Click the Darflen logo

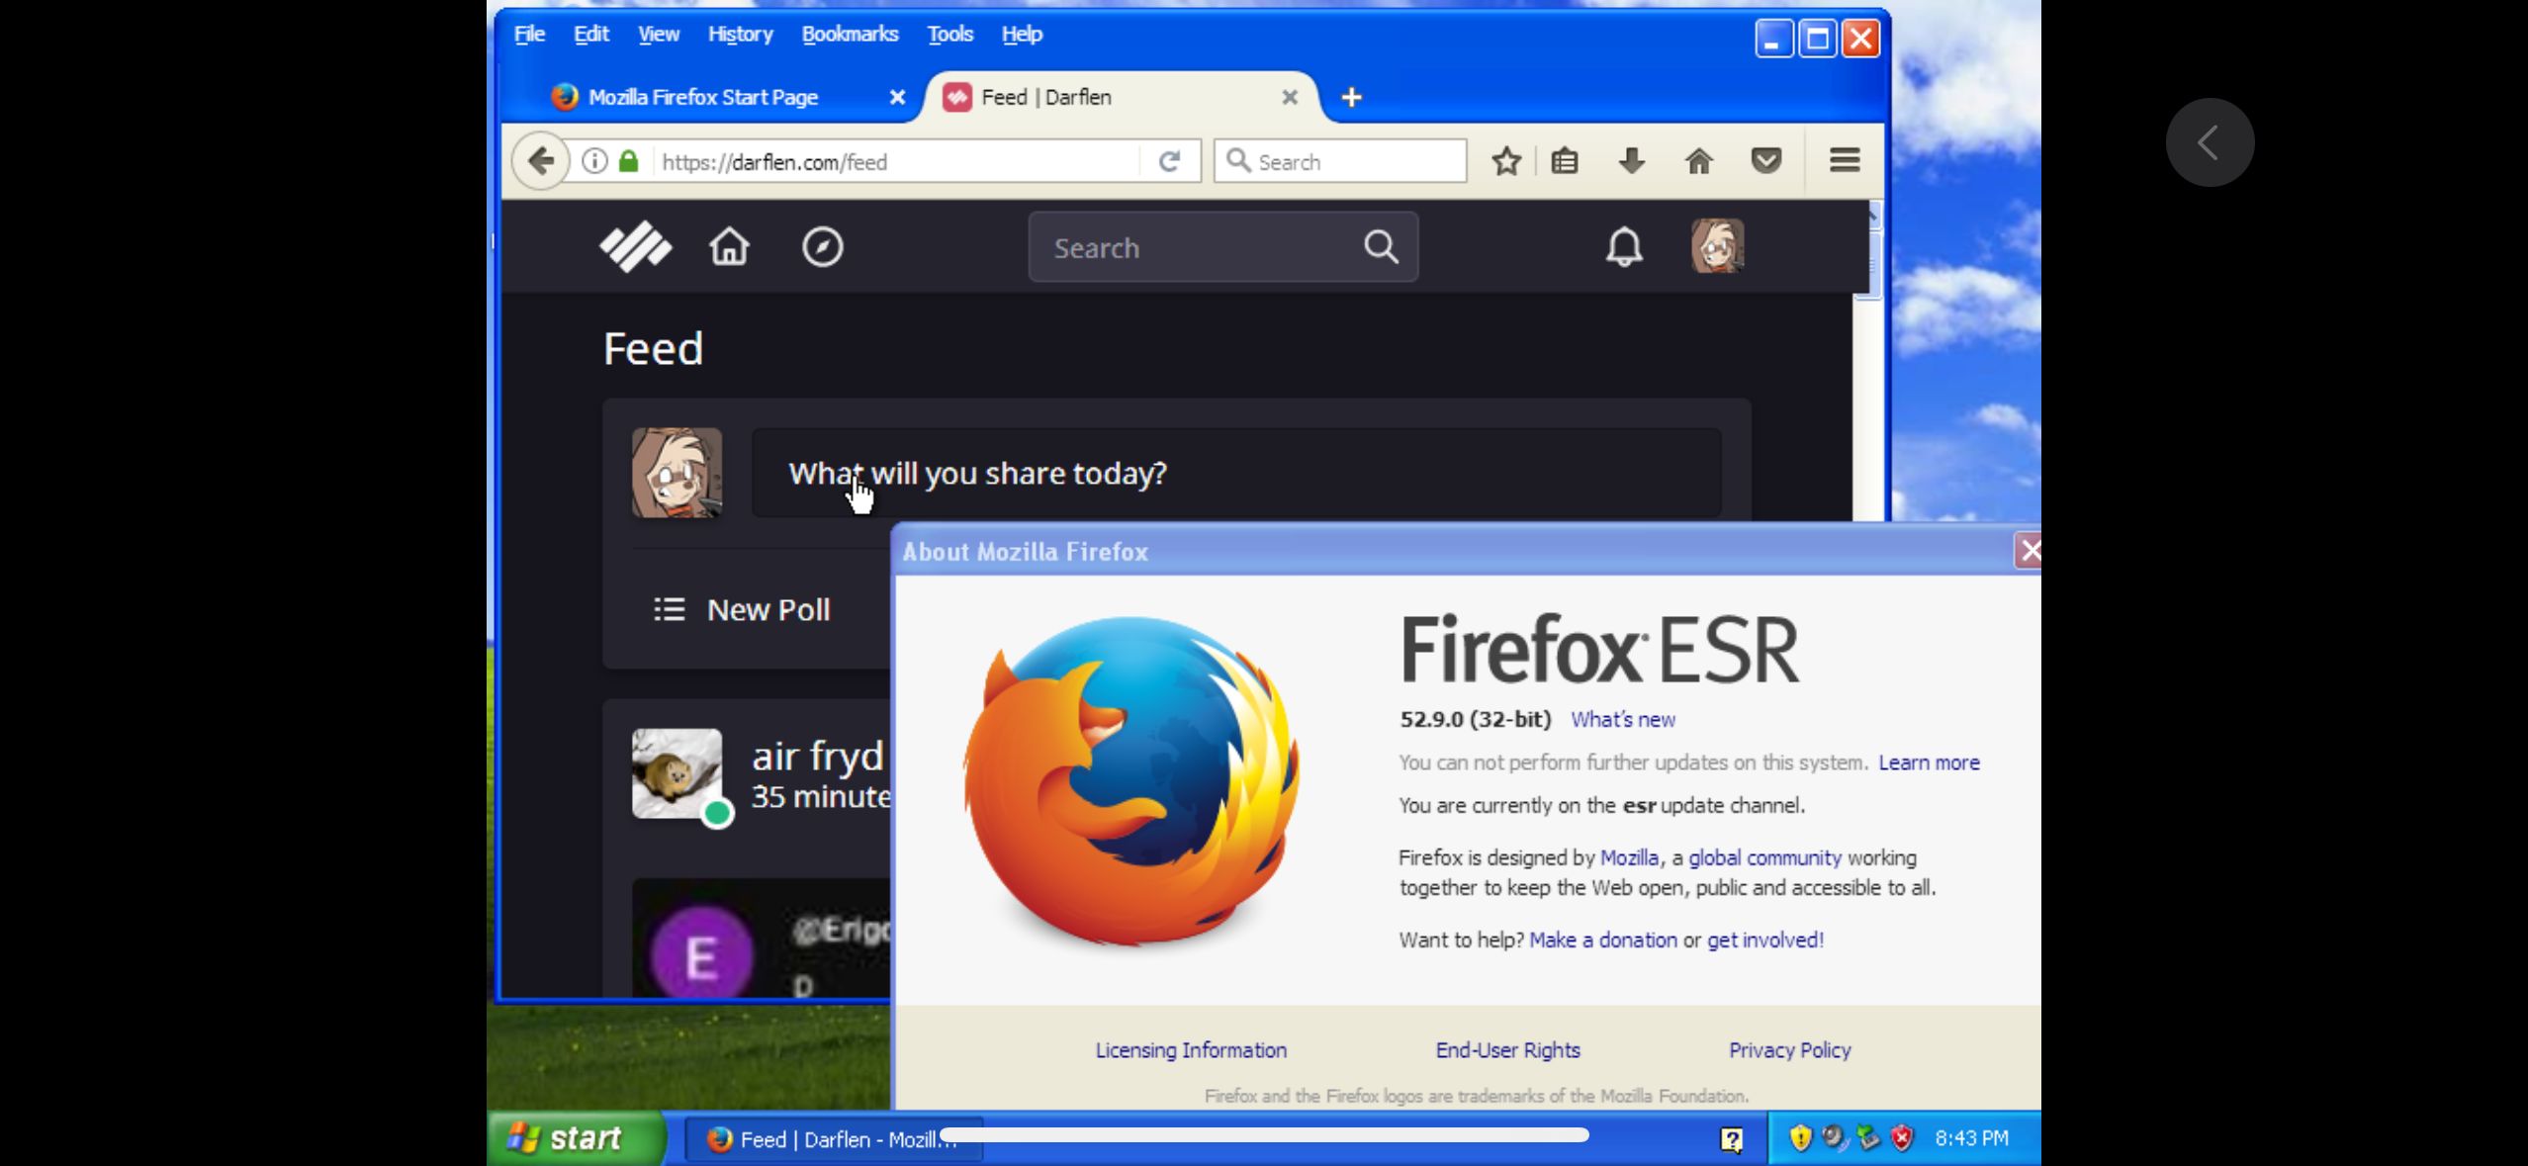click(635, 246)
